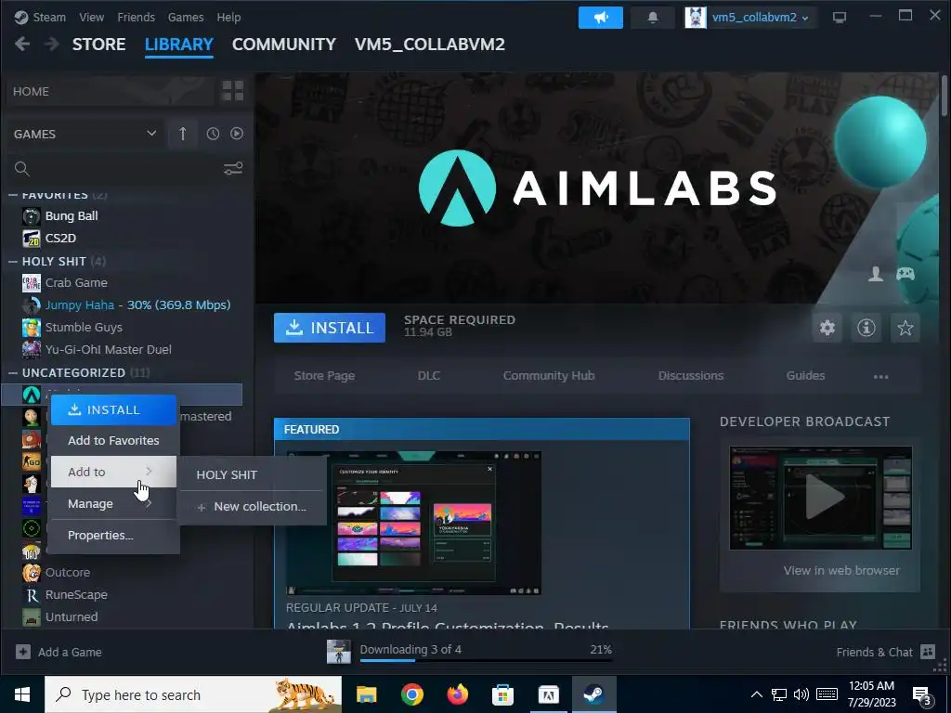Expand the Add to submenu

[x=113, y=472]
